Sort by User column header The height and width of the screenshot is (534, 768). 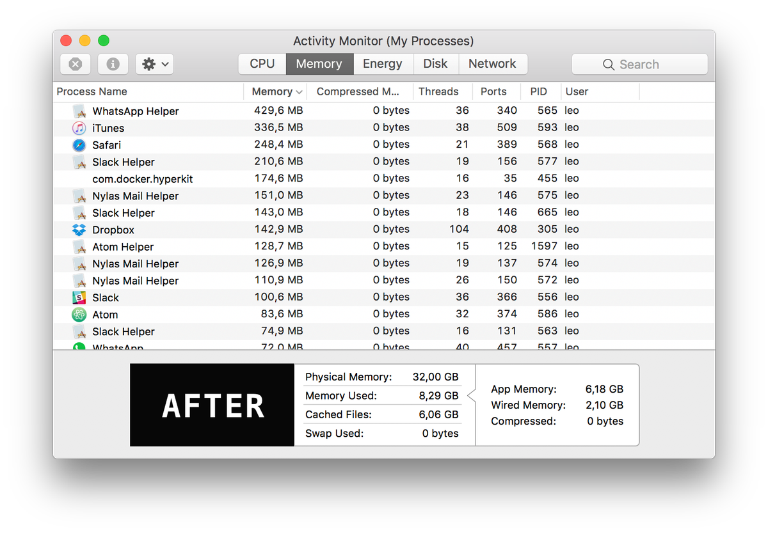(x=600, y=91)
